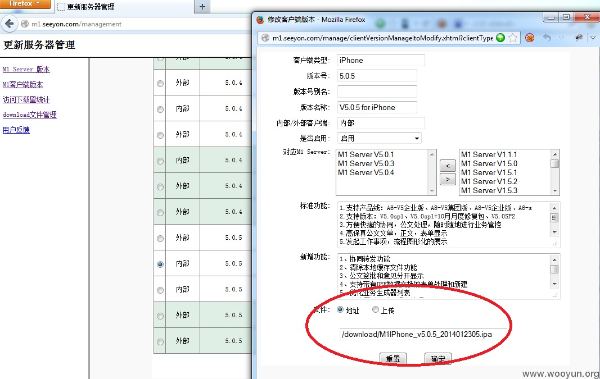Click the green up-arrow icon in the popup address bar
Viewport: 600px width, 379px height.
(500, 38)
